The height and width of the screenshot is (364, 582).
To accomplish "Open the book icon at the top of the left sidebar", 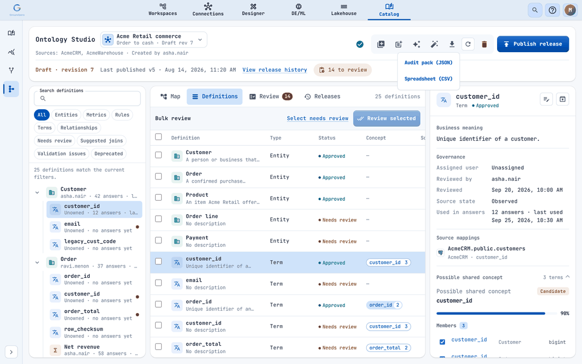I will (x=11, y=33).
